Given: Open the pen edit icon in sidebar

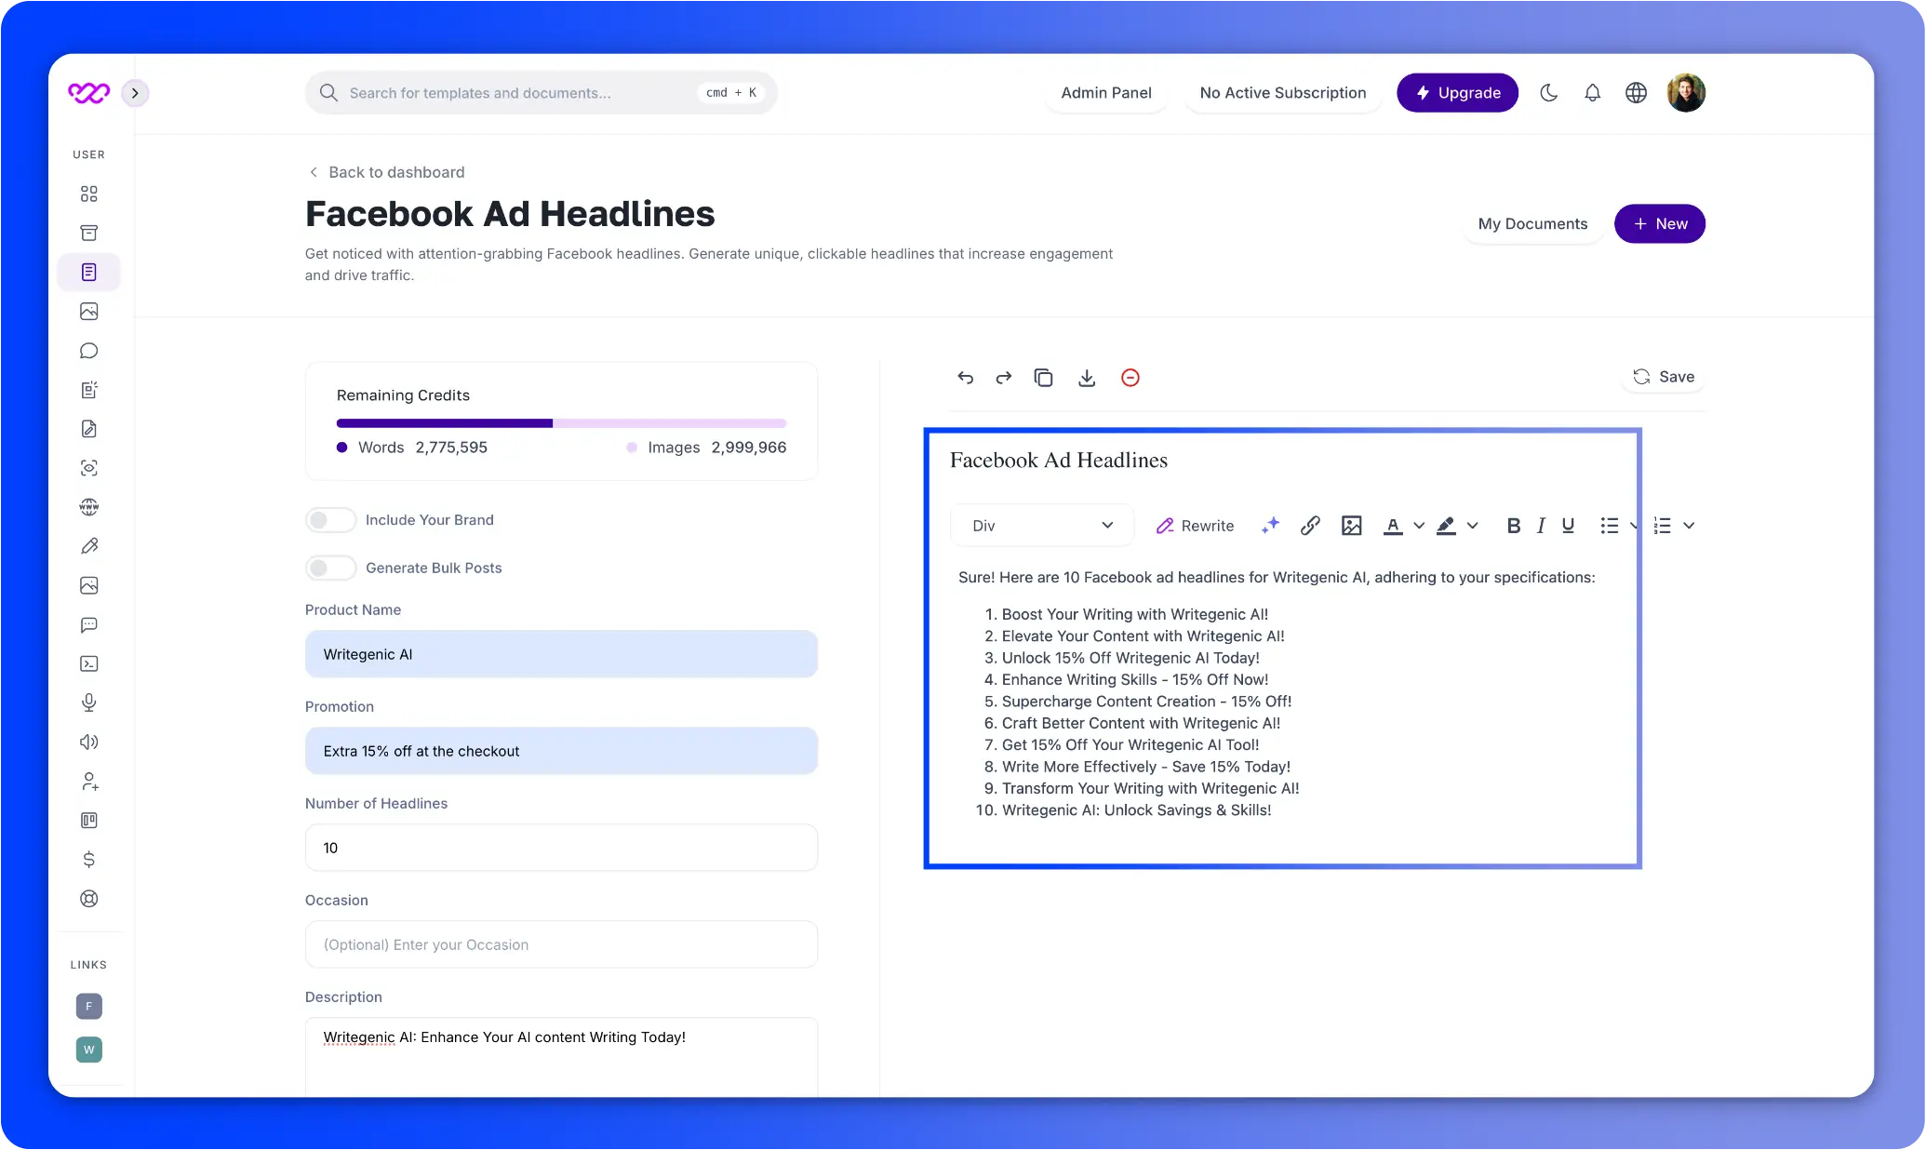Looking at the screenshot, I should 88,546.
